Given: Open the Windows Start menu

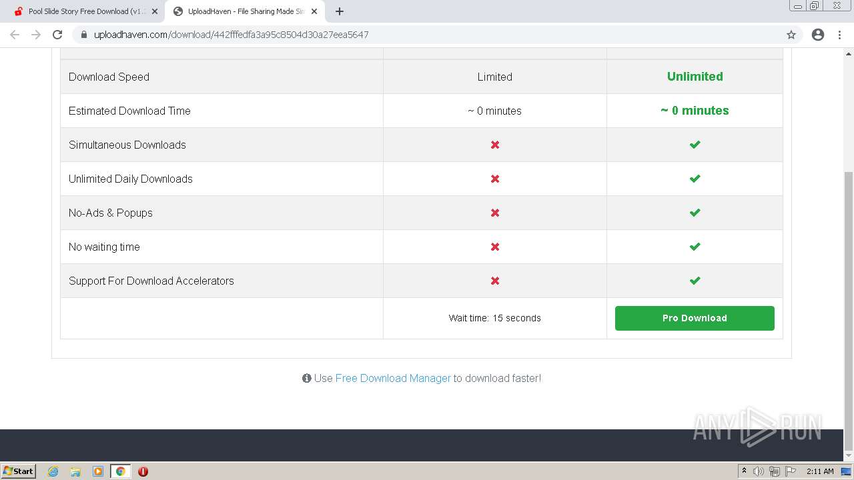Looking at the screenshot, I should 18,471.
